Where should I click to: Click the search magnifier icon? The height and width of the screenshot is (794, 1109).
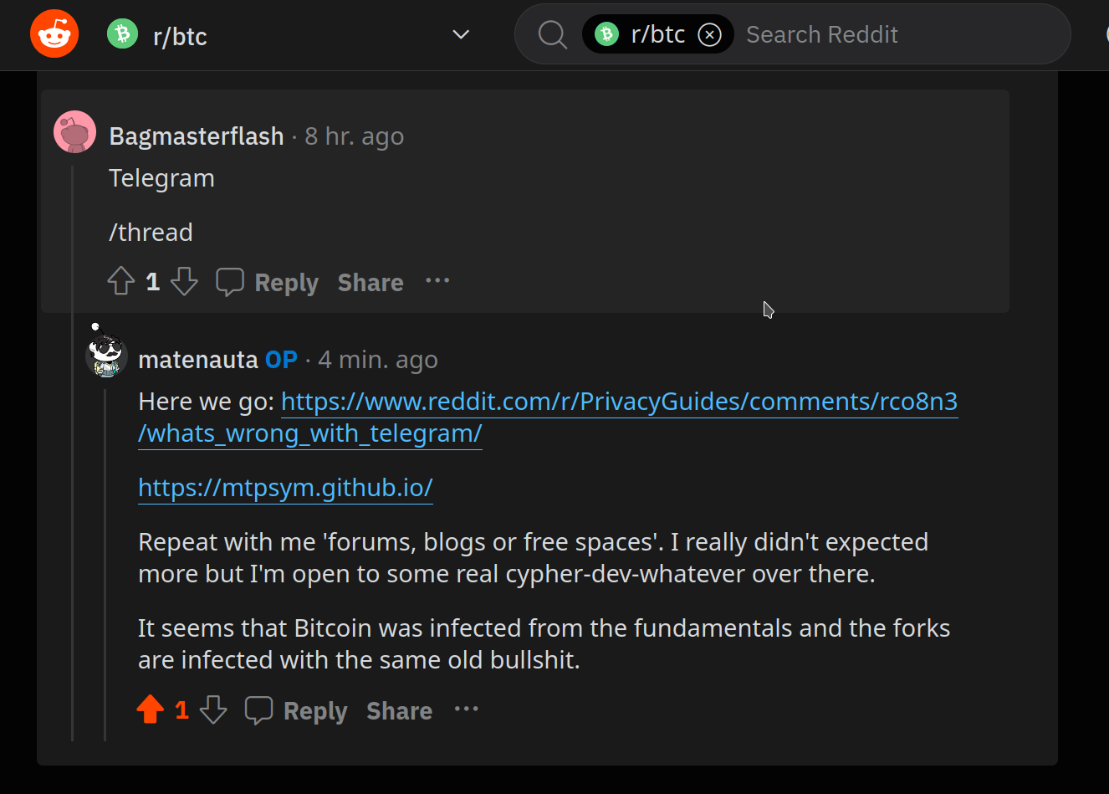[552, 34]
